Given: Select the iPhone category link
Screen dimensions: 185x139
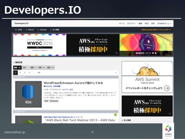Looking at the screenshot, I should pyautogui.click(x=30, y=30).
